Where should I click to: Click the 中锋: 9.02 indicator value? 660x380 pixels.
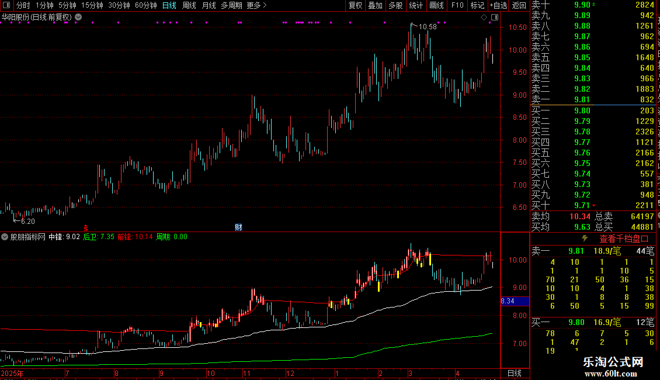click(x=64, y=237)
